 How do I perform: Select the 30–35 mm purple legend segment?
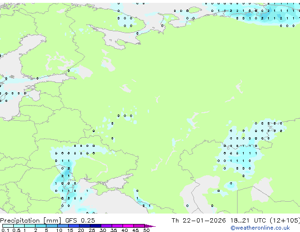click(106, 226)
